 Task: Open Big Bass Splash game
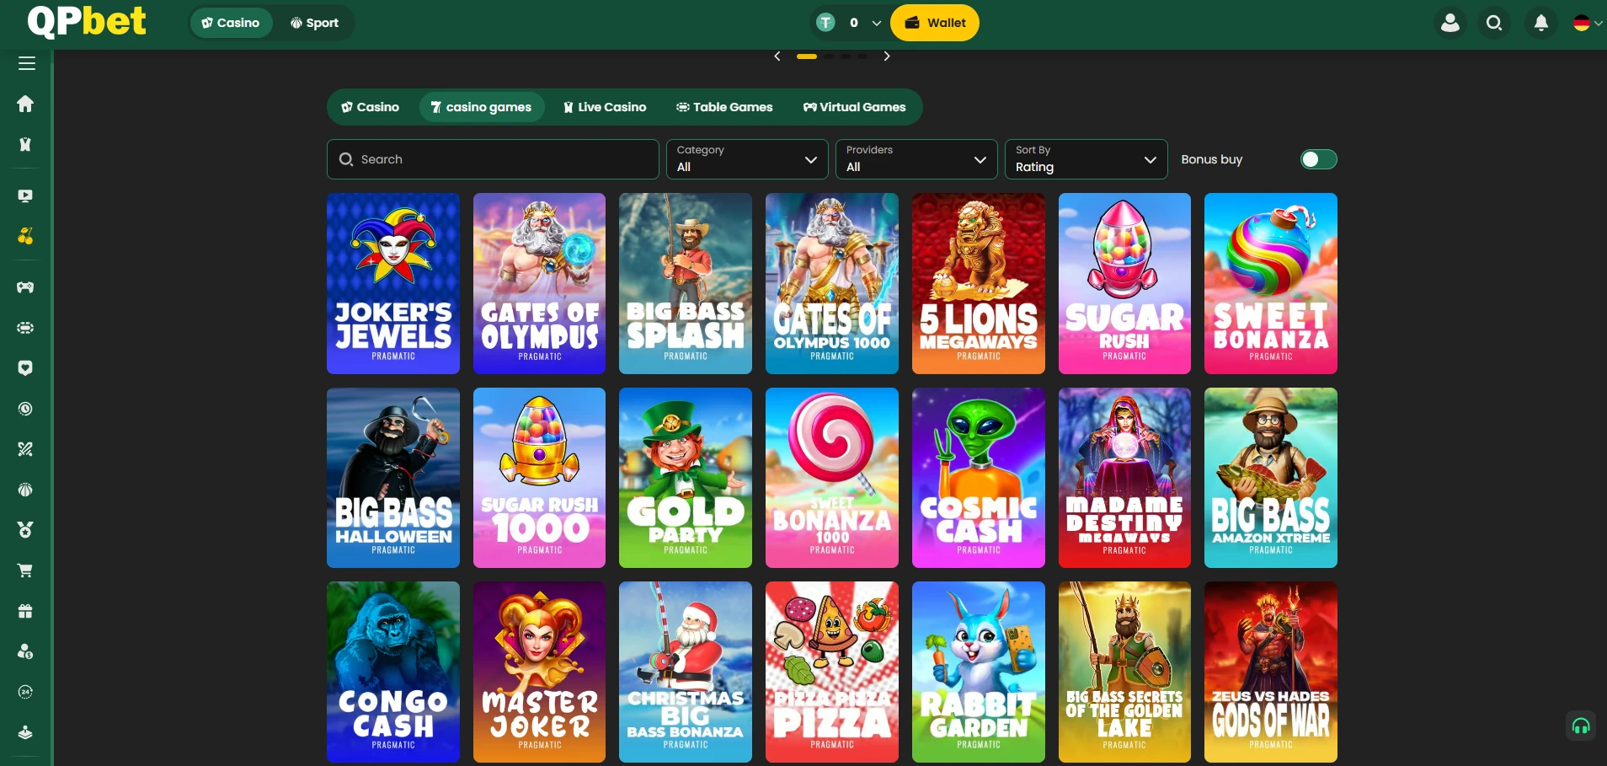(686, 283)
